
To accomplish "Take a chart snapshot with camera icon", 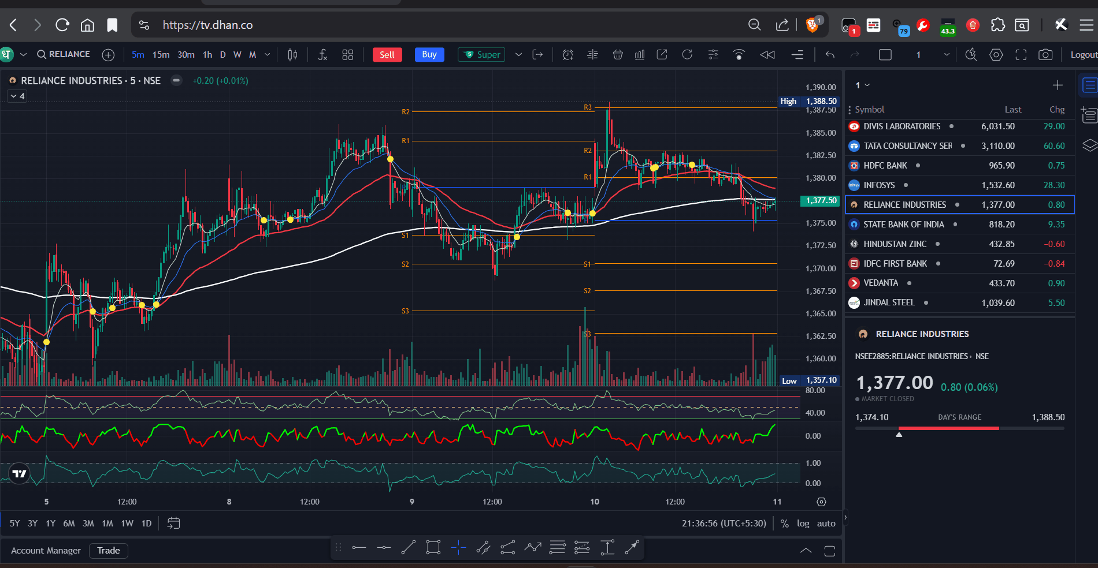I will coord(1045,55).
